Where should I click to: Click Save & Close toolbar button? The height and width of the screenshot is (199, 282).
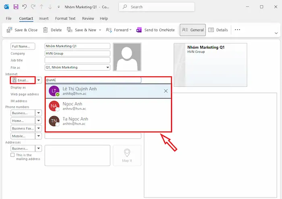click(23, 30)
